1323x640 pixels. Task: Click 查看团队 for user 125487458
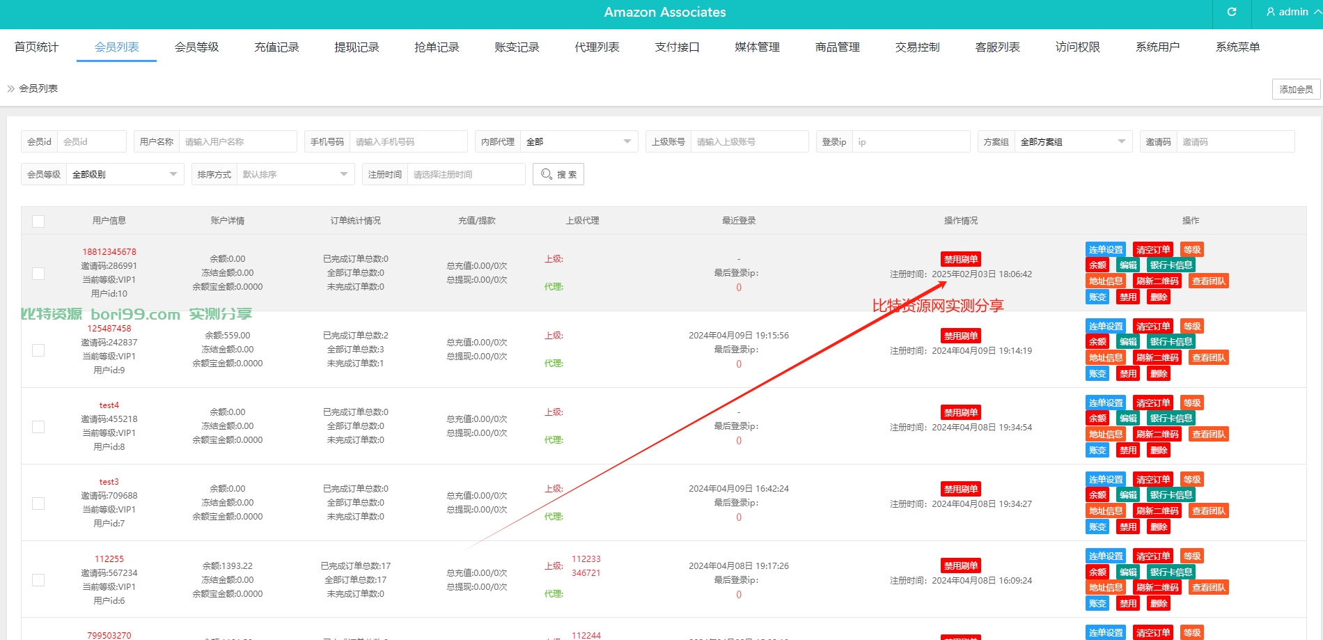pos(1209,357)
